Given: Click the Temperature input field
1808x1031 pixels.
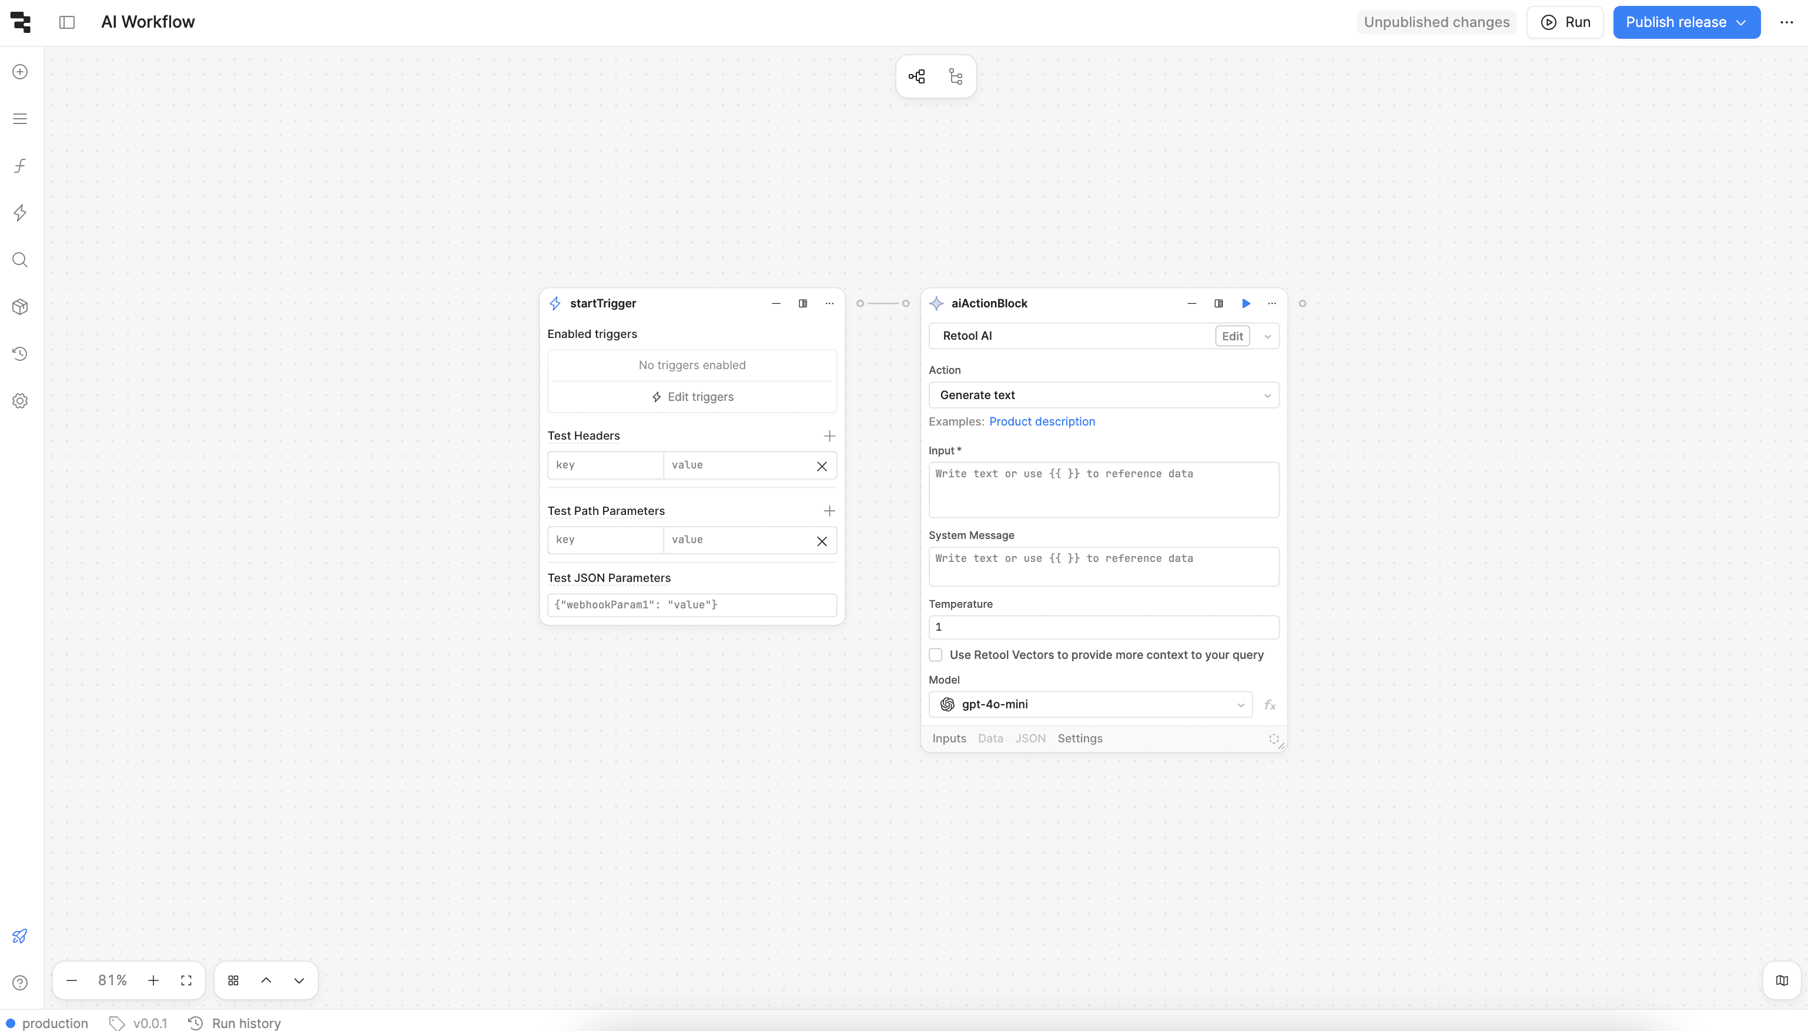Looking at the screenshot, I should [1103, 627].
